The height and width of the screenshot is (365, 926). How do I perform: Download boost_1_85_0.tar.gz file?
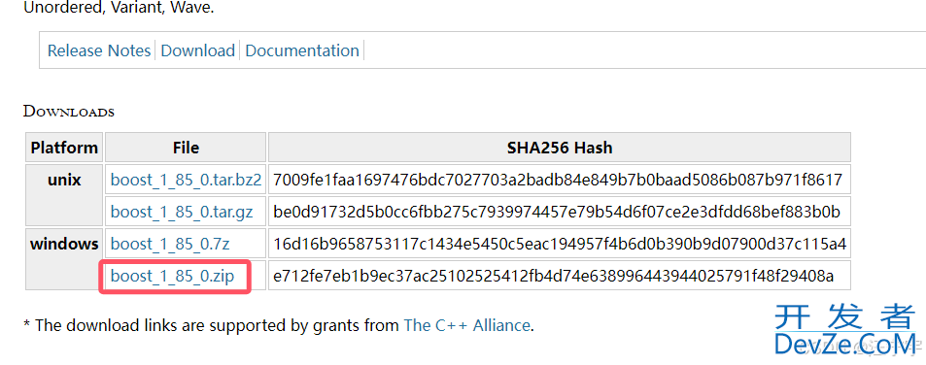(x=182, y=212)
